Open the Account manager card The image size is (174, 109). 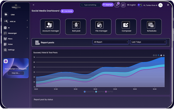click(50, 27)
